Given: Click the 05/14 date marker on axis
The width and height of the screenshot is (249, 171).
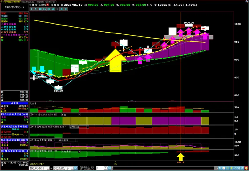Looking at the screenshot, I should coord(181,162).
